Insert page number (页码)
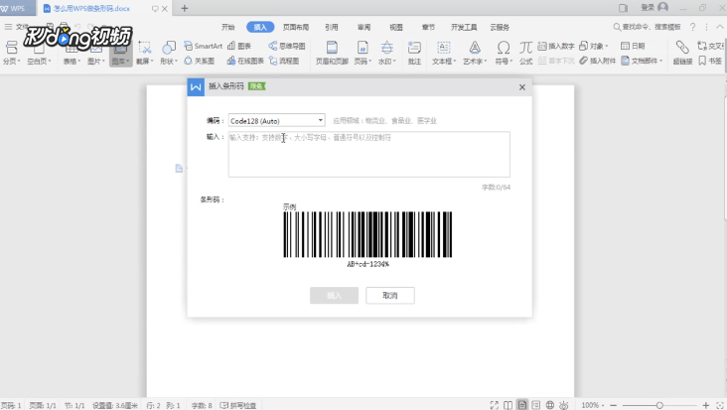Image resolution: width=727 pixels, height=410 pixels. [363, 52]
